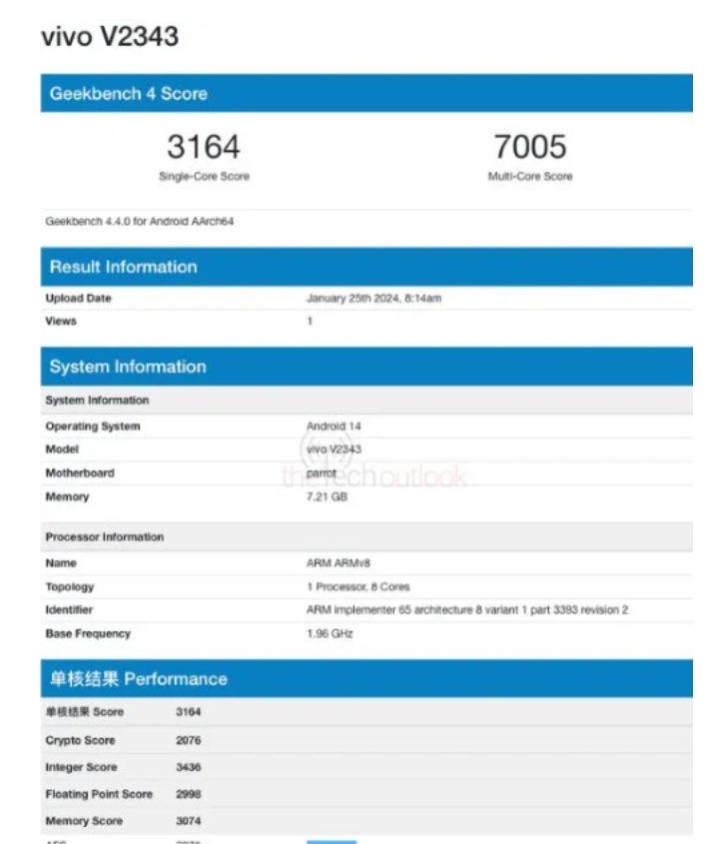The width and height of the screenshot is (710, 844).
Task: Click Floating Point Score value 2998
Action: 189,794
